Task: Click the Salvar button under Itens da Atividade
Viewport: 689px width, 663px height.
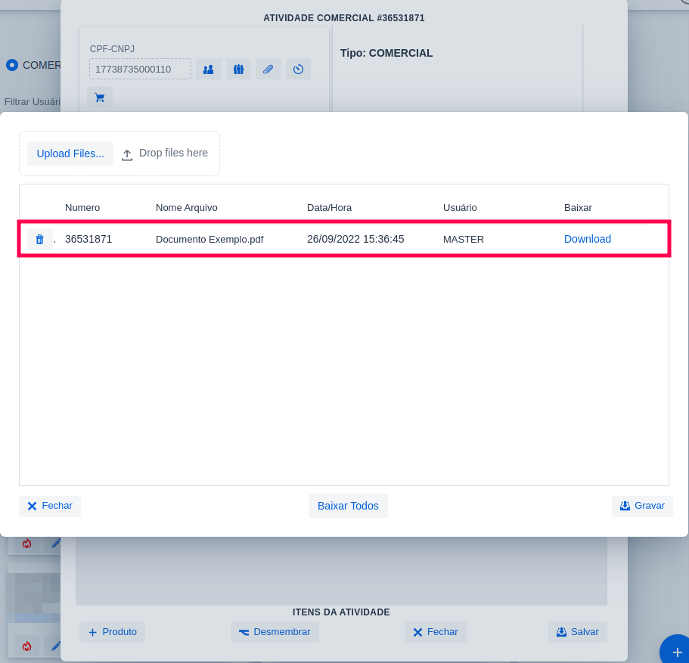Action: 577,632
